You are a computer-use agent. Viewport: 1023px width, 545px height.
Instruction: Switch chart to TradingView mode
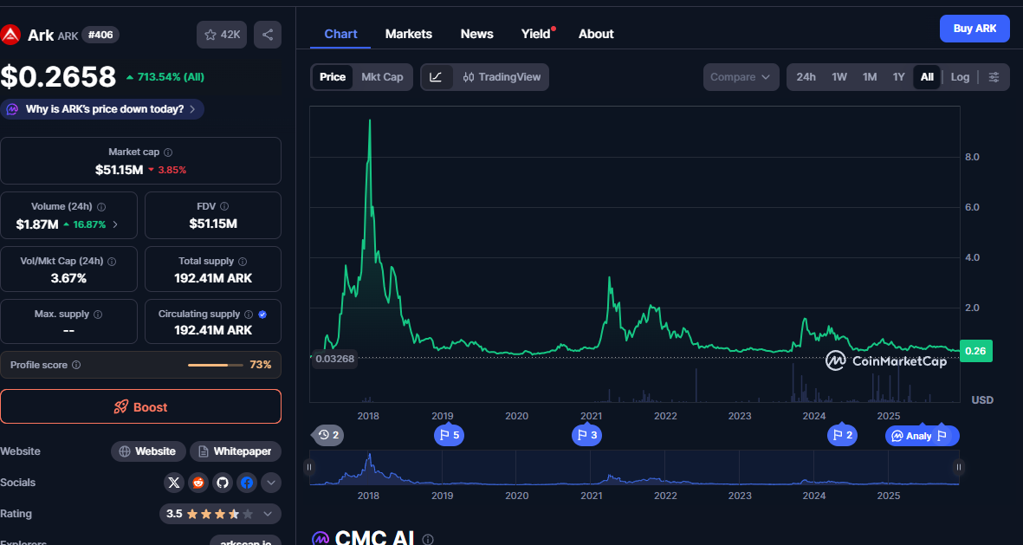(x=502, y=77)
